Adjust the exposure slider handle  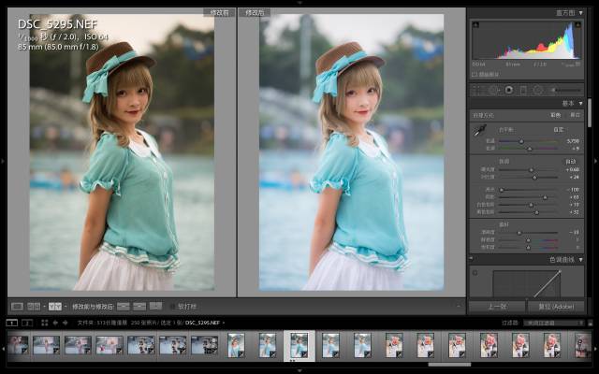(531, 170)
